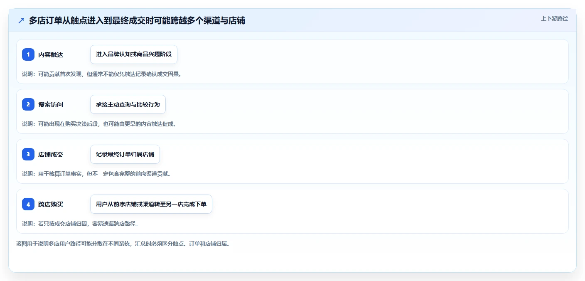Click the 搜索访问 step label

[x=51, y=104]
